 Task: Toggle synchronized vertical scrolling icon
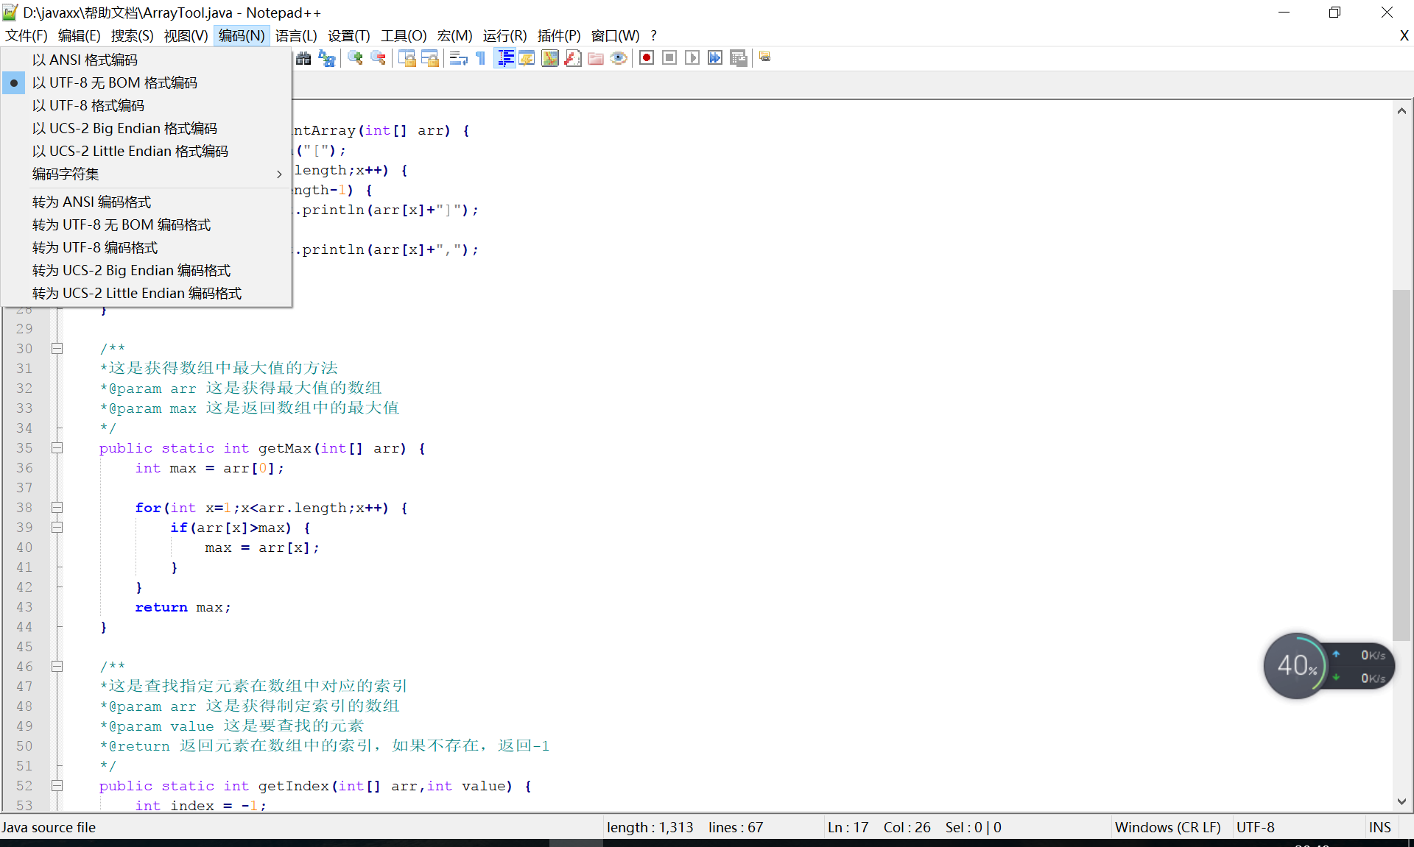[x=407, y=58]
